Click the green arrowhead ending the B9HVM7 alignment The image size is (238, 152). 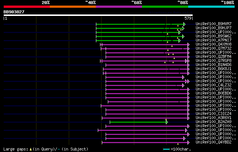pyautogui.click(x=184, y=24)
